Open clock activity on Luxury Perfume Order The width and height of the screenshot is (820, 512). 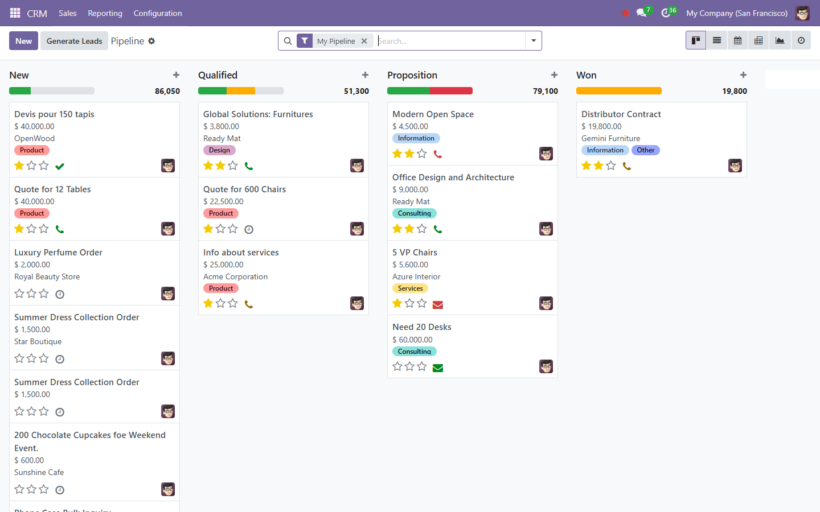click(x=60, y=295)
